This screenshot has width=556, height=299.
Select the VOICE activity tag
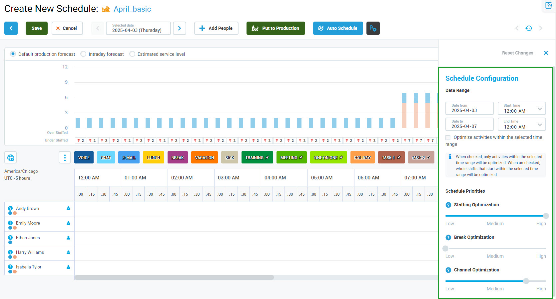tap(84, 157)
